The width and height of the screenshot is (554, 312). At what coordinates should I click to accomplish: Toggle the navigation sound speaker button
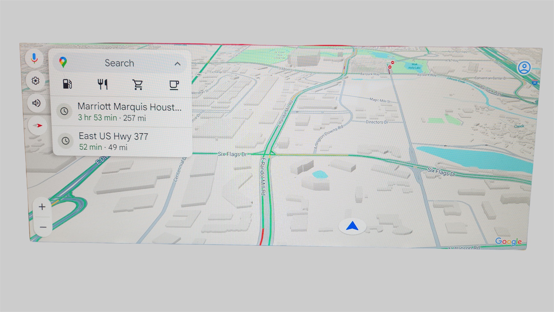tap(36, 103)
